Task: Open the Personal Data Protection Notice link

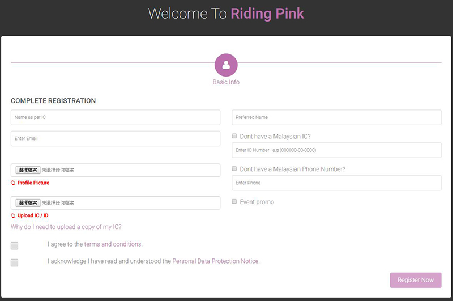Action: (x=216, y=261)
